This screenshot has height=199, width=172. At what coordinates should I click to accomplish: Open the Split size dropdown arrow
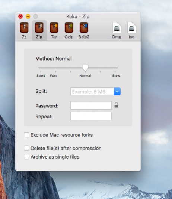tap(117, 91)
